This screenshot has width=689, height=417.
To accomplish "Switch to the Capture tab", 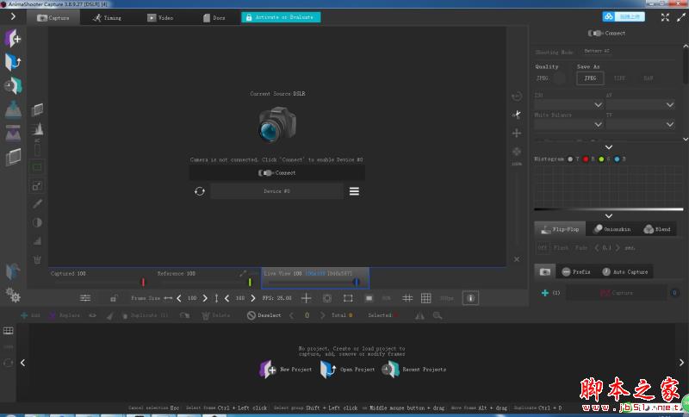I will coord(53,17).
